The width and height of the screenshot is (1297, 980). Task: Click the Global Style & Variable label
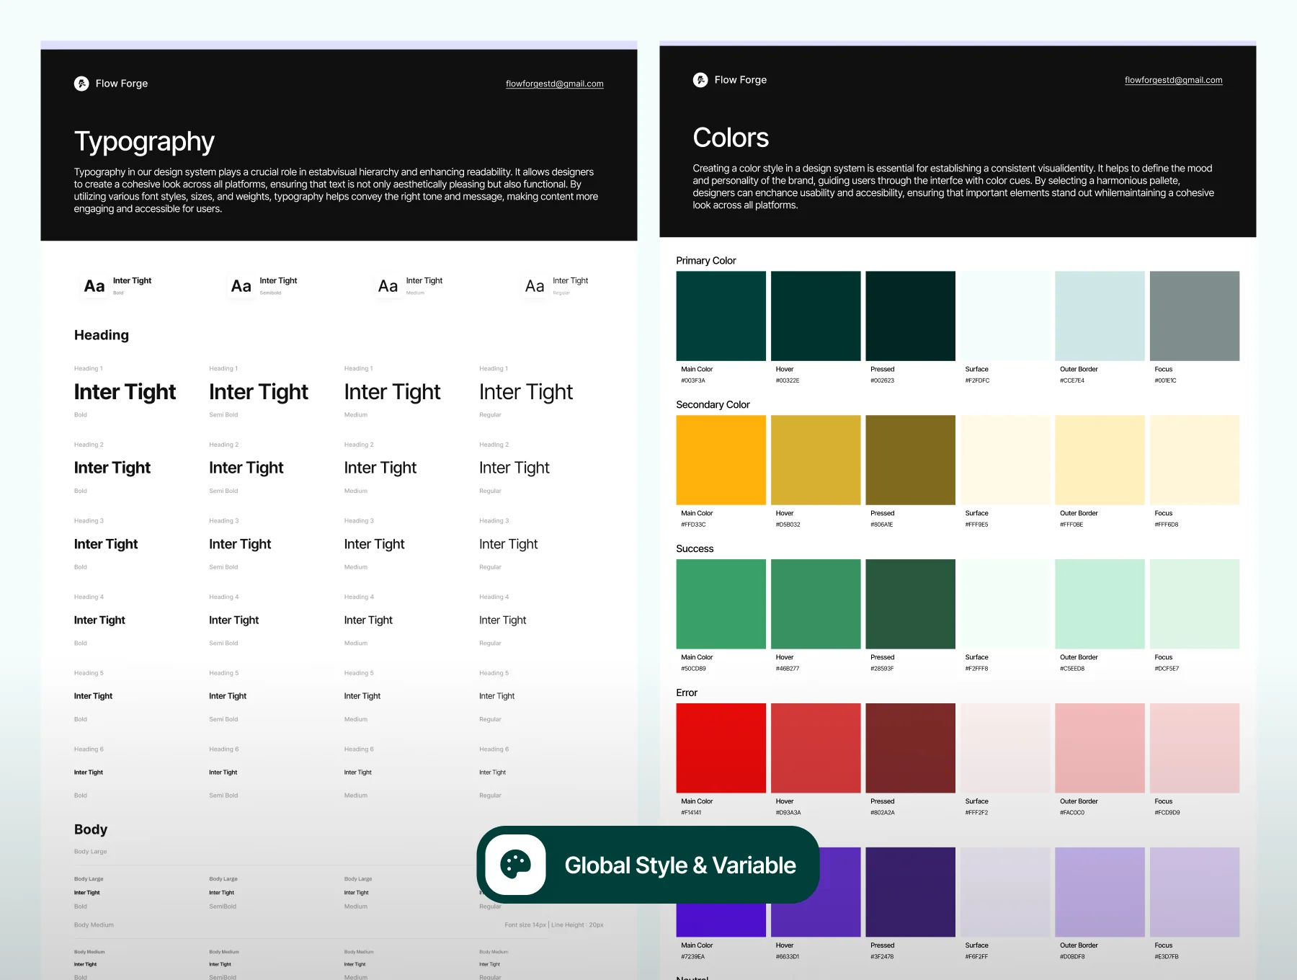(680, 865)
